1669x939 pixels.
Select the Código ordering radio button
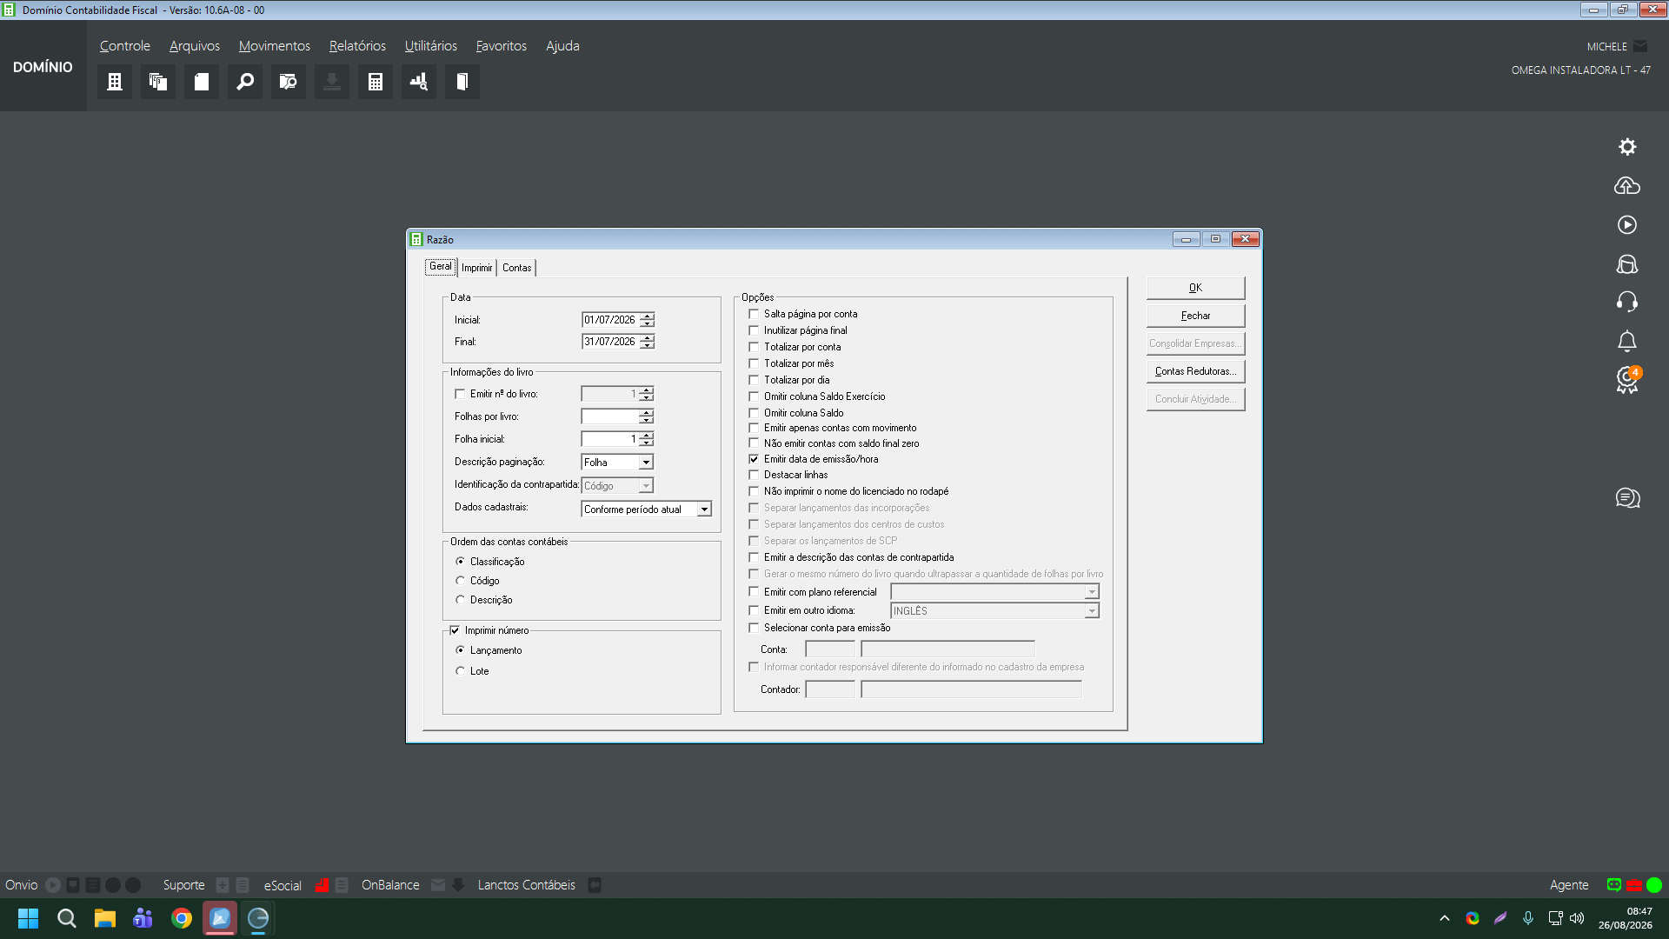(460, 581)
